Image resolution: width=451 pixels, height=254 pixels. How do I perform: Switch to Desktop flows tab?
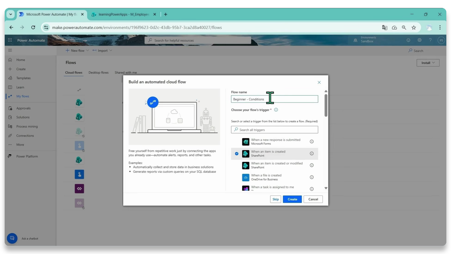coord(98,73)
